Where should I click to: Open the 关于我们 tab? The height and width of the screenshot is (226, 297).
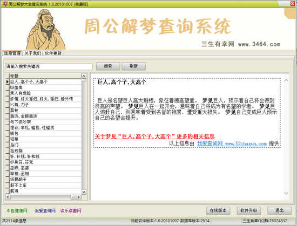[x=33, y=53]
